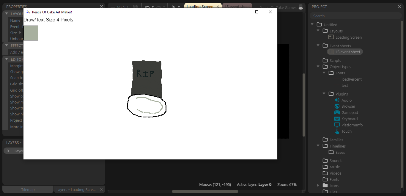Click the PlatformInfo plugin icon
Screen dimensions: 406x196
coord(337,125)
